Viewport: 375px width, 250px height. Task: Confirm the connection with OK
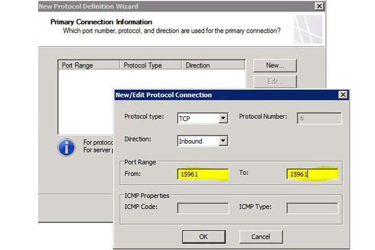[203, 237]
